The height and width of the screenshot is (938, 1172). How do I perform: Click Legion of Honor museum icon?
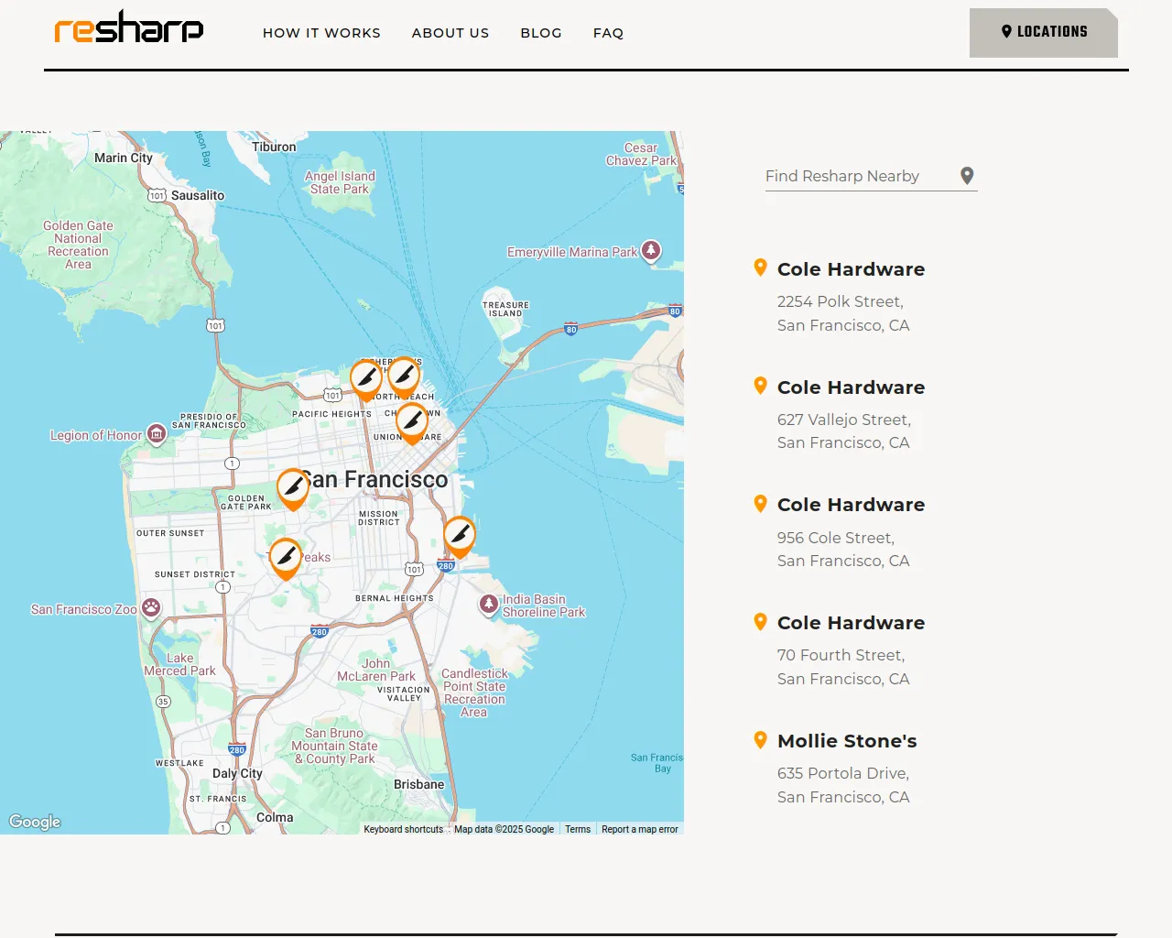point(157,434)
